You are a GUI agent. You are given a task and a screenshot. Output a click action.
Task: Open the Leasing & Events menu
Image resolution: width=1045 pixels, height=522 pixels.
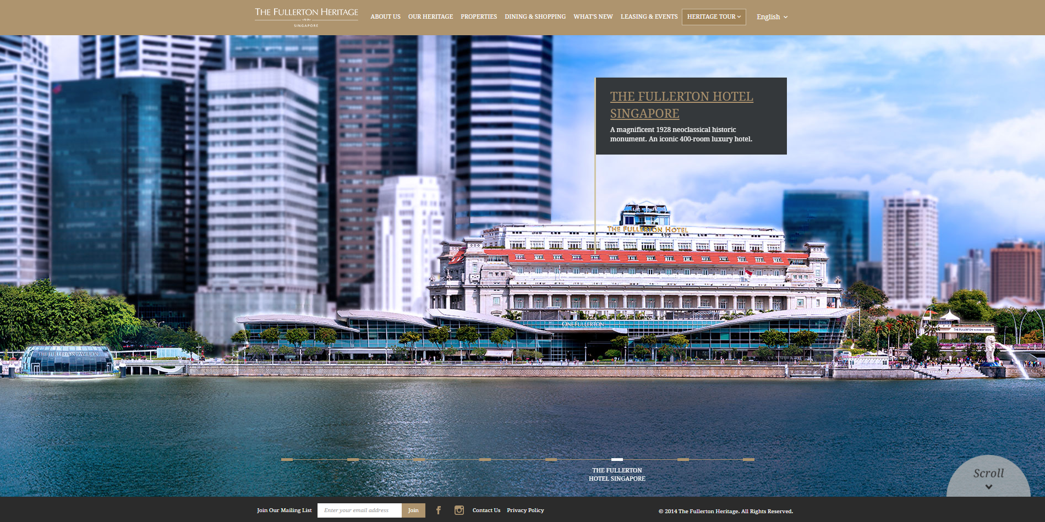click(649, 17)
